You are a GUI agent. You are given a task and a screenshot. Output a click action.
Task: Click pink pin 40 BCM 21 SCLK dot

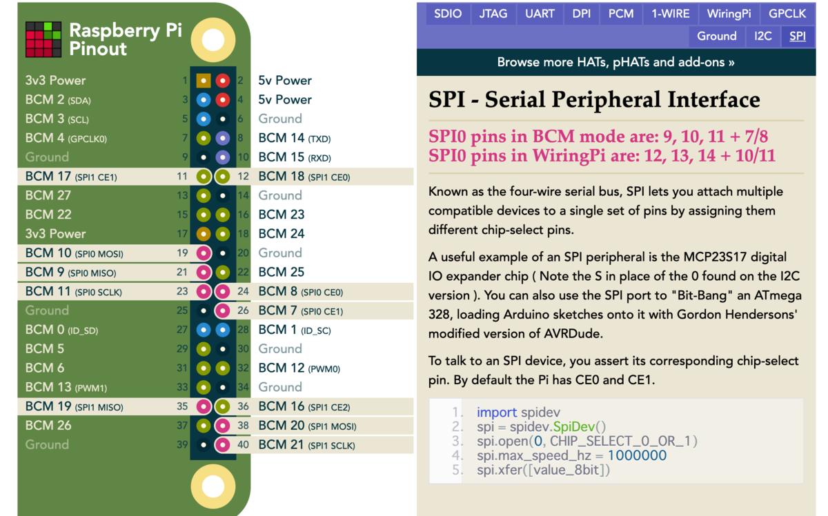click(222, 445)
